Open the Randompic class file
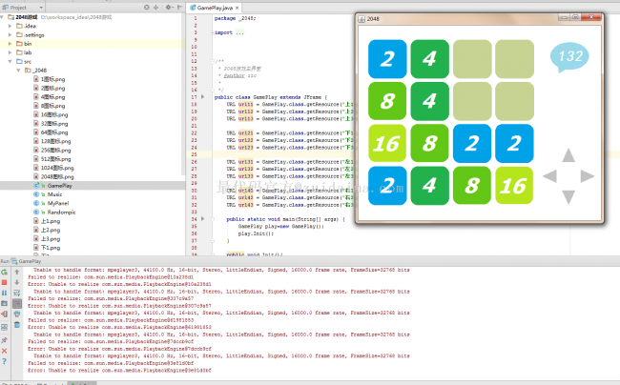Screen dimensions: 620x385 (x=61, y=212)
